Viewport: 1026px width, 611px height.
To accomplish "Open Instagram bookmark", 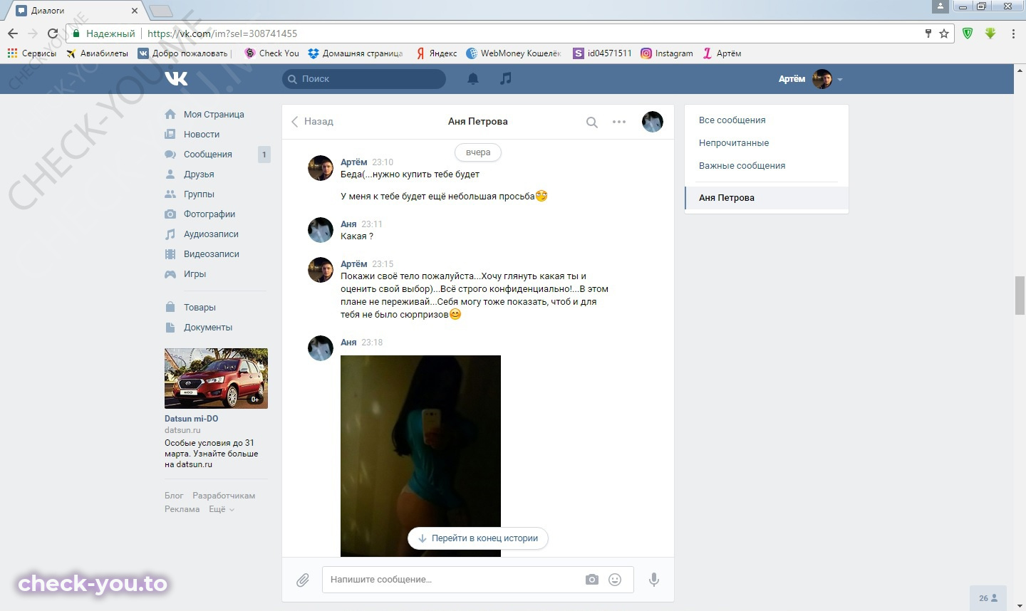I will (x=667, y=53).
